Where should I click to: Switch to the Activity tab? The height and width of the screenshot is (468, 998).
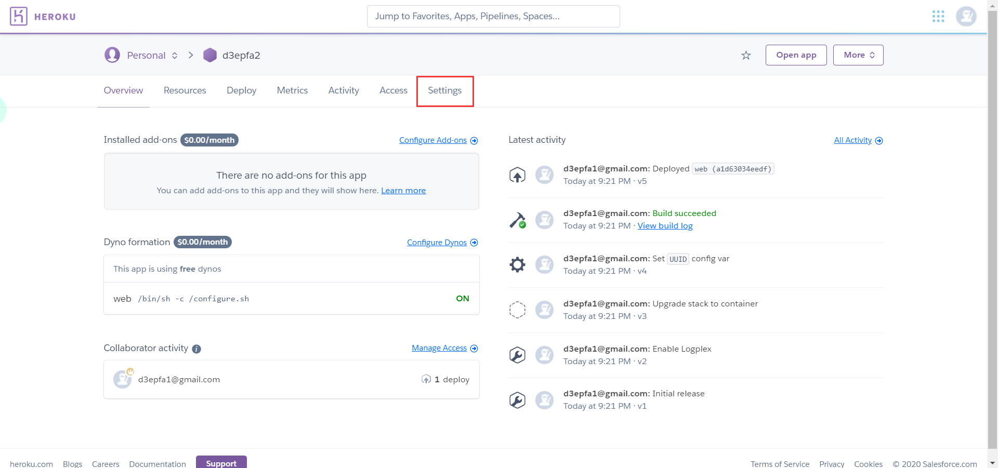[344, 90]
